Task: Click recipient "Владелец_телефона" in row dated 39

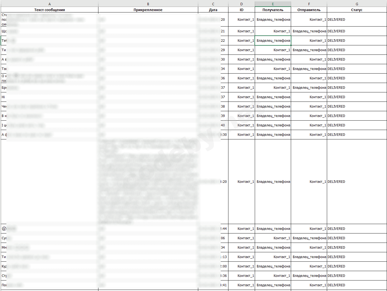Action: (x=273, y=116)
